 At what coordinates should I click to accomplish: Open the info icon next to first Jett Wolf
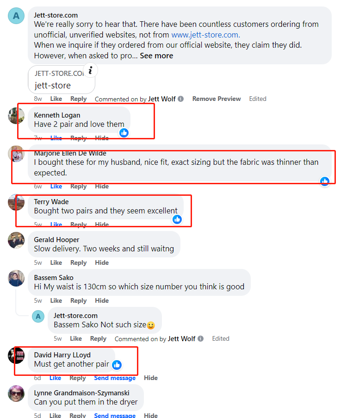click(180, 99)
